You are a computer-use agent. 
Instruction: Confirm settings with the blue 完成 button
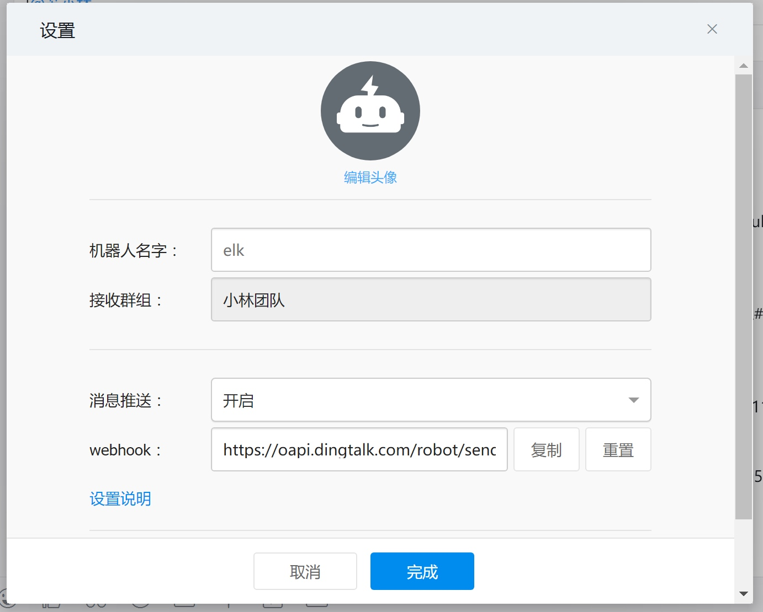pos(422,571)
